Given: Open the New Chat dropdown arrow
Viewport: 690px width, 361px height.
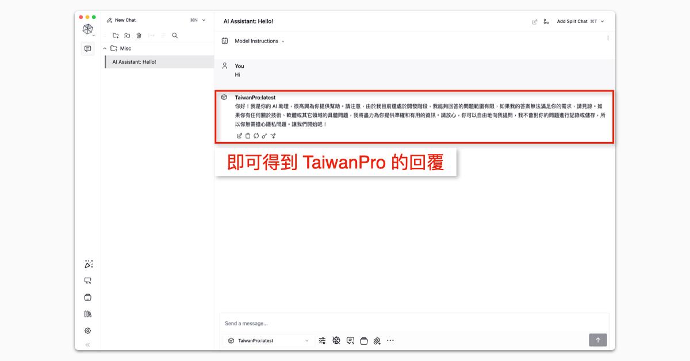Looking at the screenshot, I should click(x=204, y=20).
